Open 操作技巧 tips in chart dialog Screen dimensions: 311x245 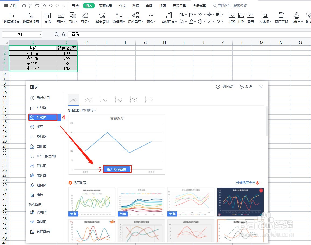pos(225,87)
